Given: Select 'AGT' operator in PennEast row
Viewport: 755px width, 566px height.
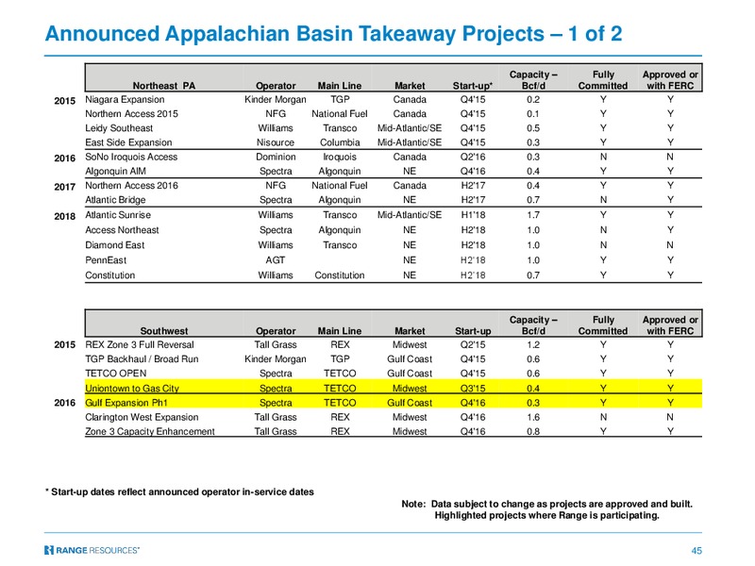Looking at the screenshot, I should coord(276,260).
